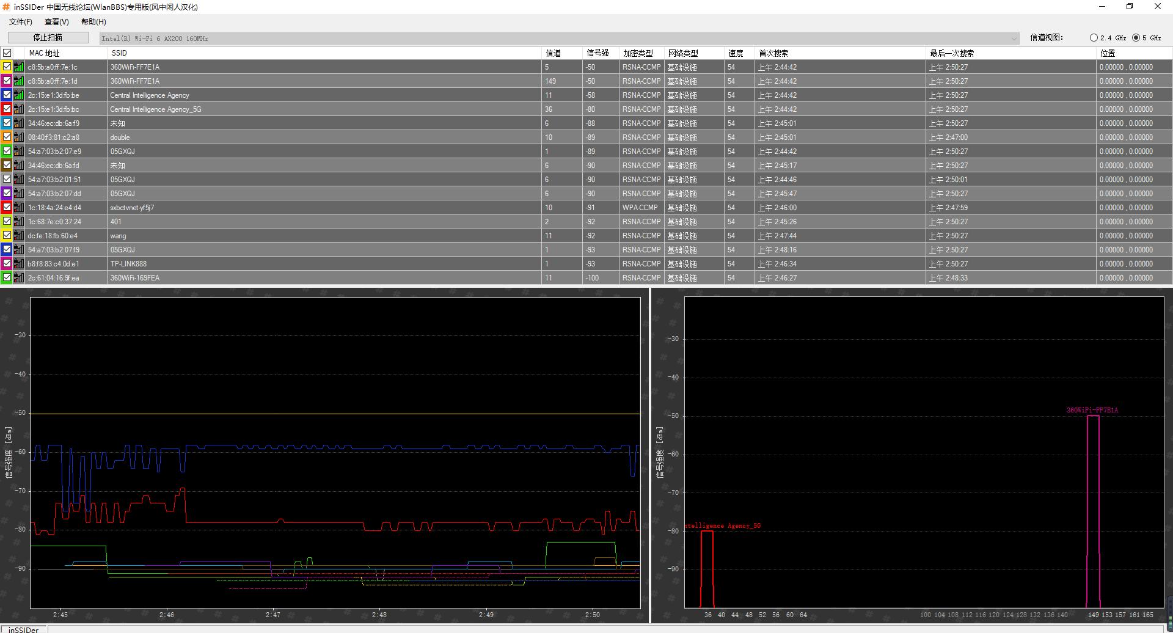Click the time-graph signal strength chart area
This screenshot has width=1173, height=633.
click(335, 452)
